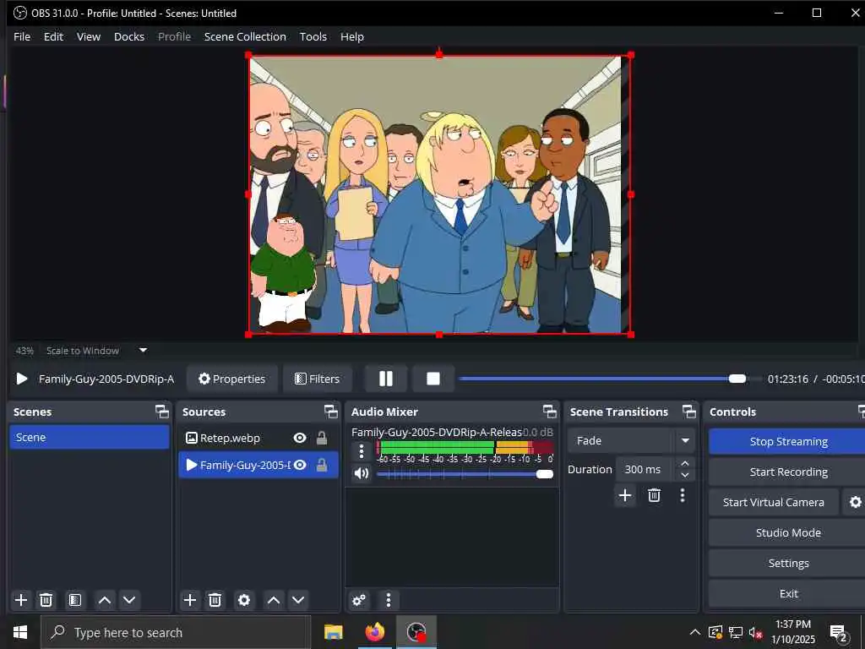Open the Tools menu
This screenshot has height=649, width=865.
313,36
